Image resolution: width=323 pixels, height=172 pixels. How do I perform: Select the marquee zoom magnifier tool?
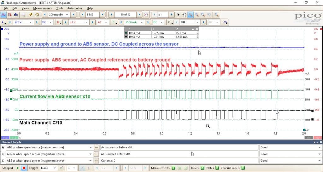tap(190, 15)
